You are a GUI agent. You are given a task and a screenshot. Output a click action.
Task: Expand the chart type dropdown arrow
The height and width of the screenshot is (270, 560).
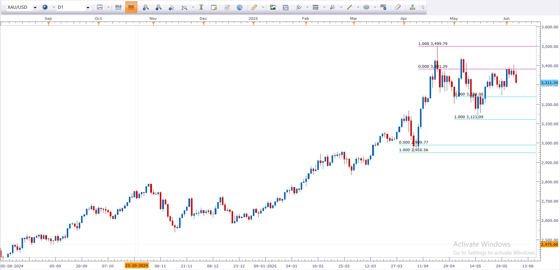tap(108, 7)
